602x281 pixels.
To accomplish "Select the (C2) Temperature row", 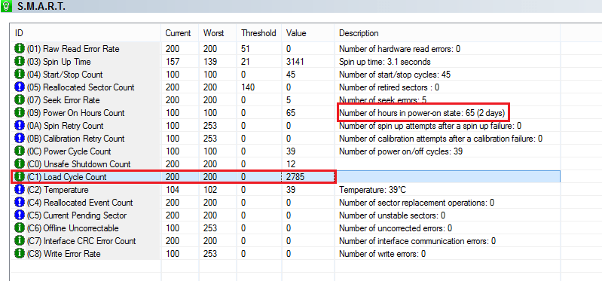I will (x=286, y=190).
